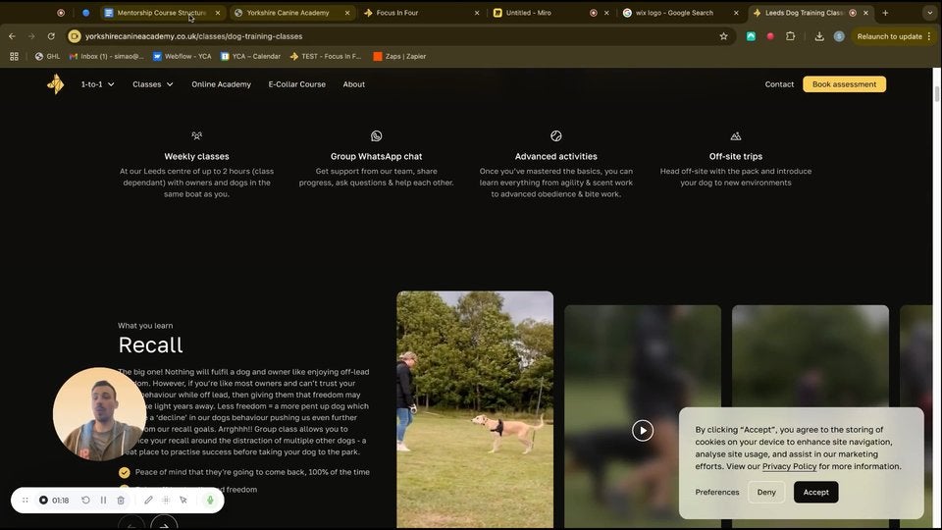
Task: Delete the recording with the trash icon
Action: click(x=121, y=500)
